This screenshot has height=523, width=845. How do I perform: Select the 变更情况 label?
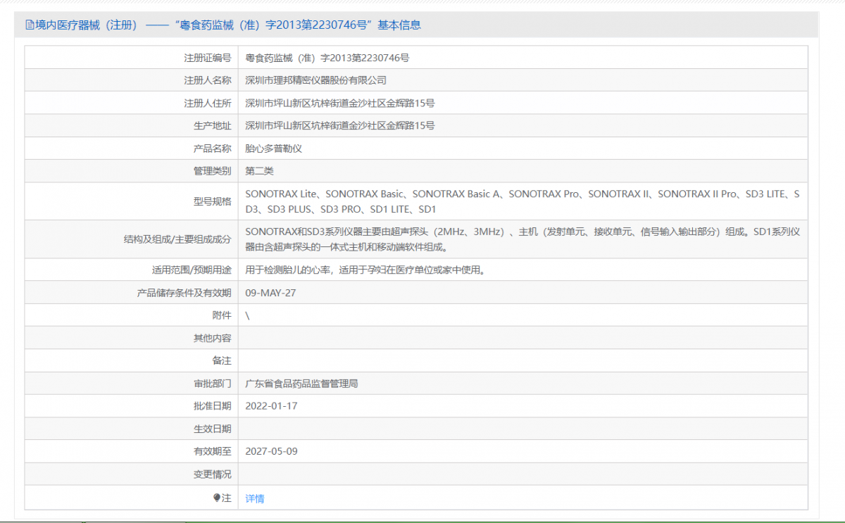coord(213,474)
